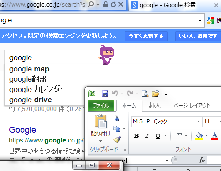The image size is (221, 171).
Task: Select the ホーム ribbon tab
Action: 129,106
